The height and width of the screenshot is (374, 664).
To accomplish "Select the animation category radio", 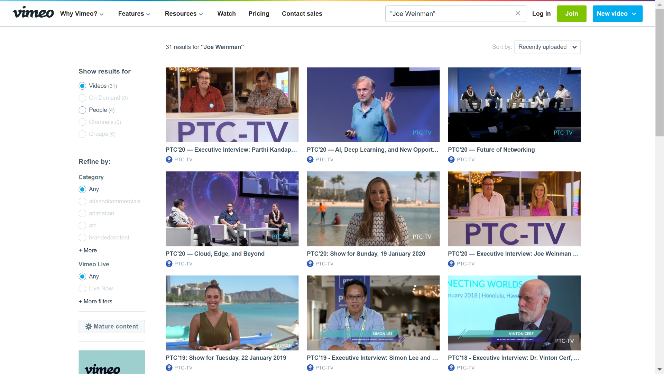I will coord(82,213).
